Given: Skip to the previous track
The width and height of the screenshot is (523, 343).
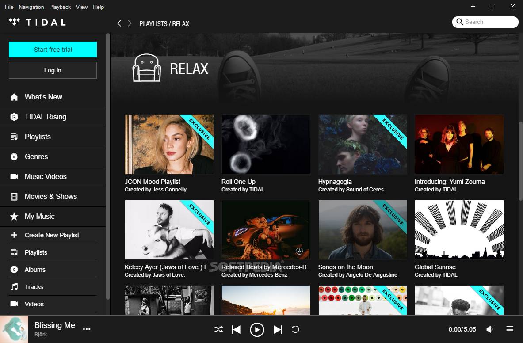Looking at the screenshot, I should pos(236,329).
